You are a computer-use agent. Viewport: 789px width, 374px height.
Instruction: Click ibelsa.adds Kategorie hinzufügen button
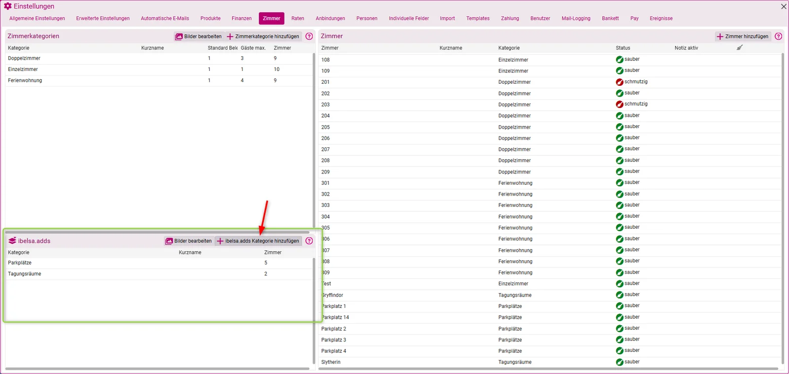258,241
